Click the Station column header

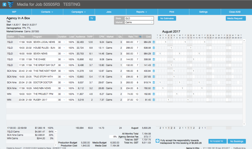click(x=12, y=37)
